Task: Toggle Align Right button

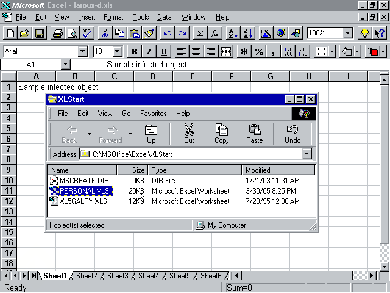Action: (211, 51)
